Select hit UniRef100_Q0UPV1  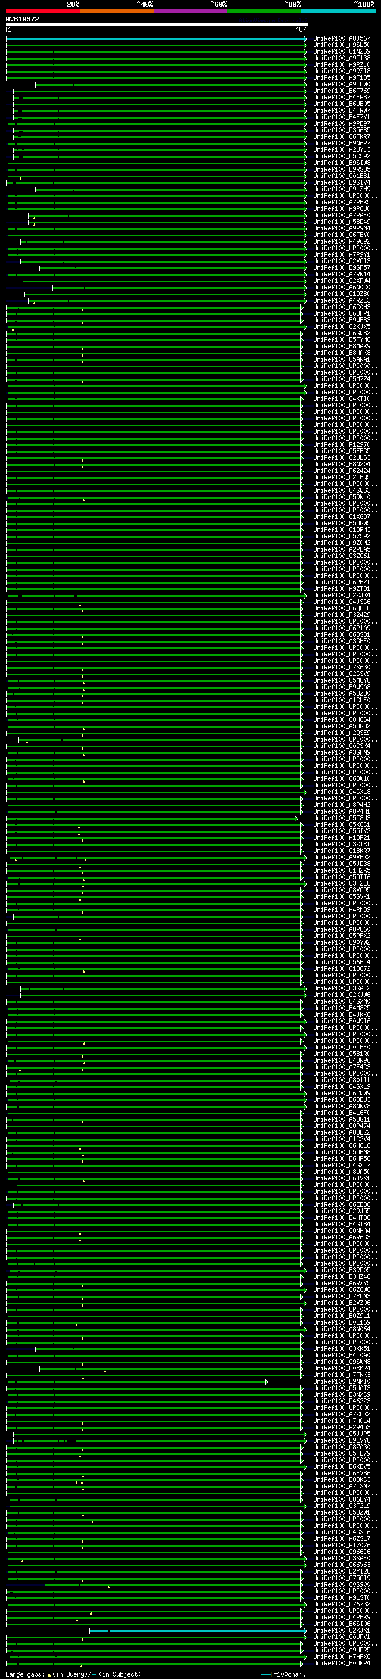coord(342,1637)
